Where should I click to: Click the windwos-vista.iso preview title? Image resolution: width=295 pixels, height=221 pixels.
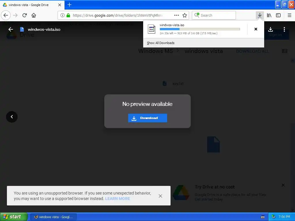(x=44, y=29)
